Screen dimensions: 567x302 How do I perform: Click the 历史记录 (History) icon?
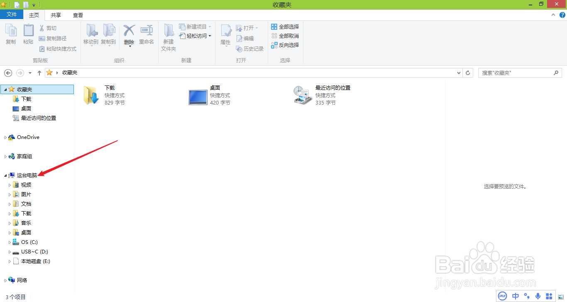coord(239,49)
